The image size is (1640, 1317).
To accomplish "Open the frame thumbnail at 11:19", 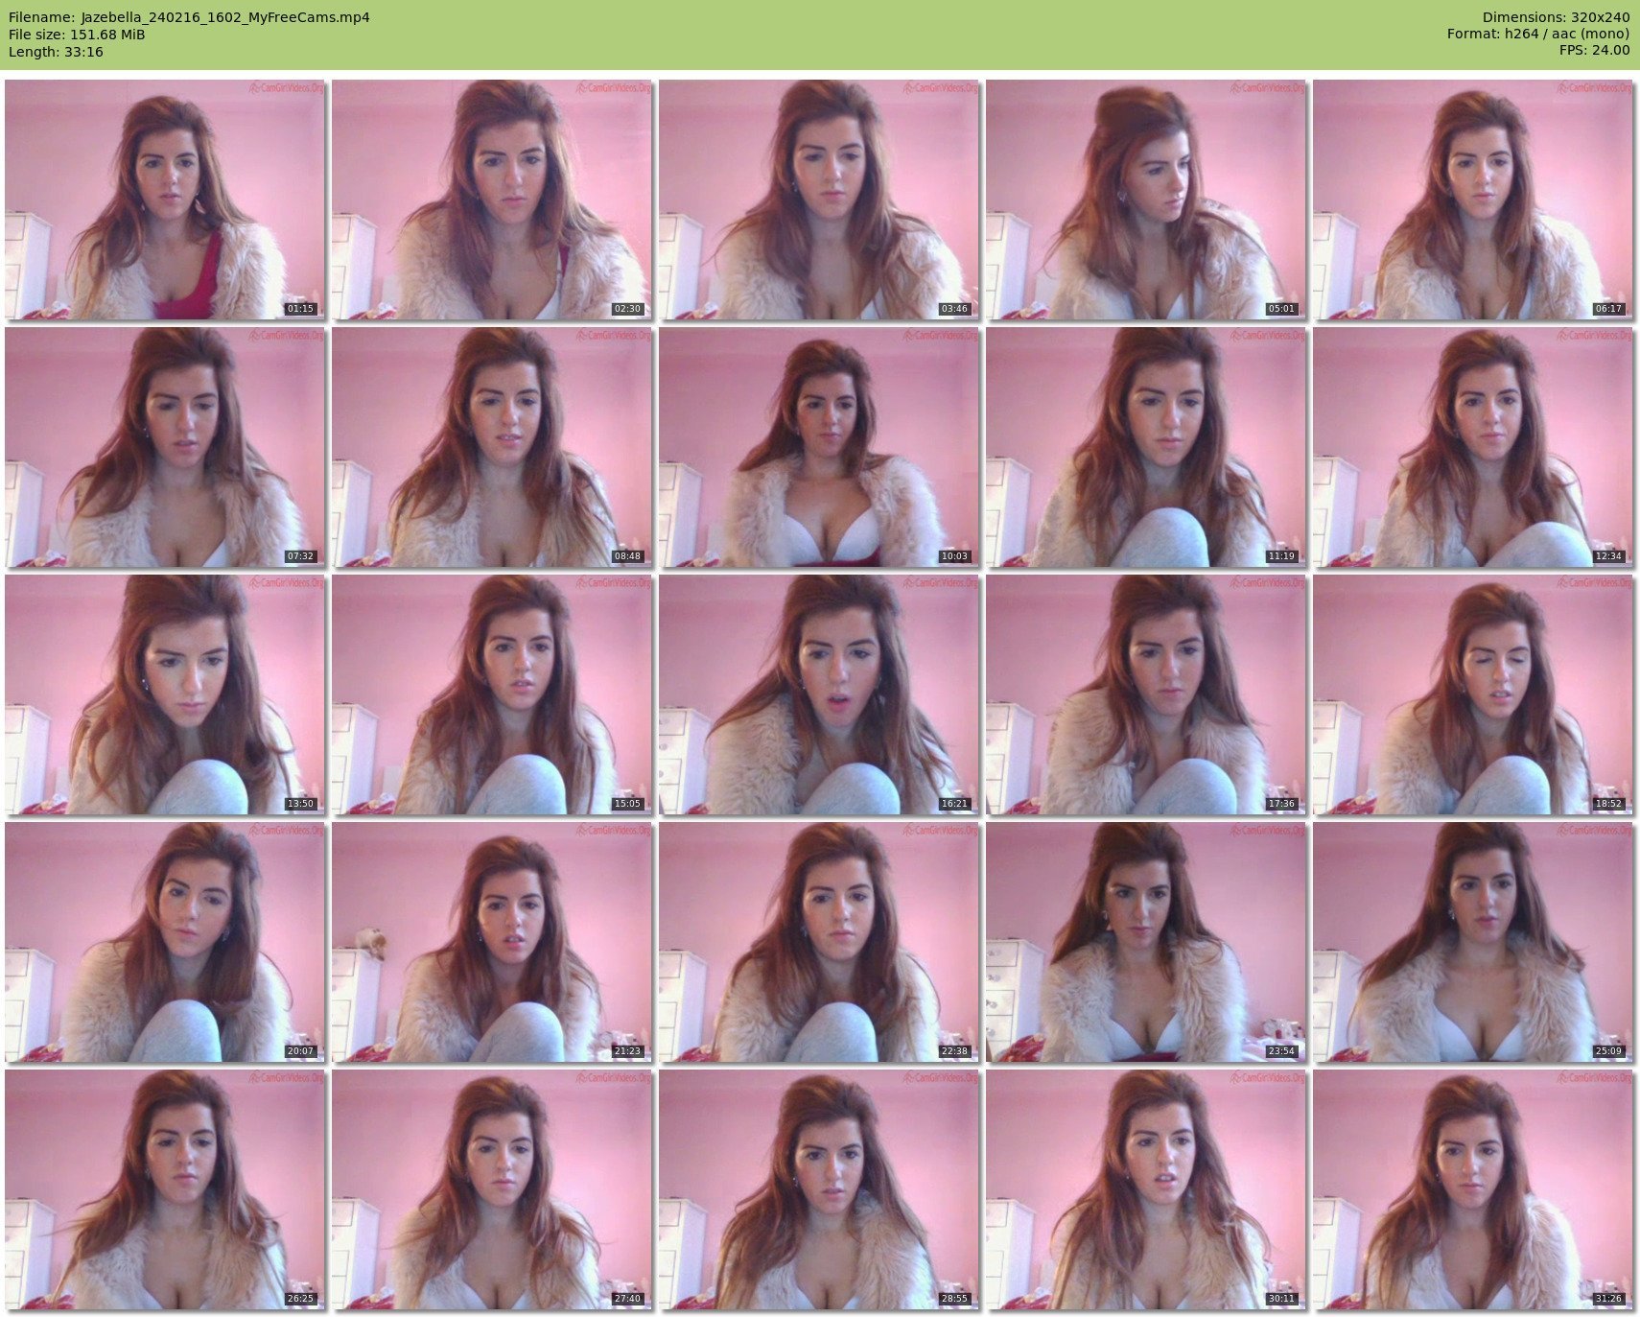I will (1146, 447).
